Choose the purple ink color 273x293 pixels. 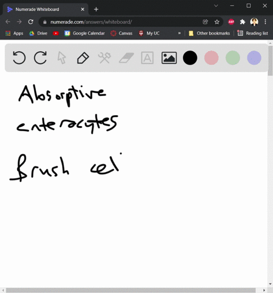[254, 58]
